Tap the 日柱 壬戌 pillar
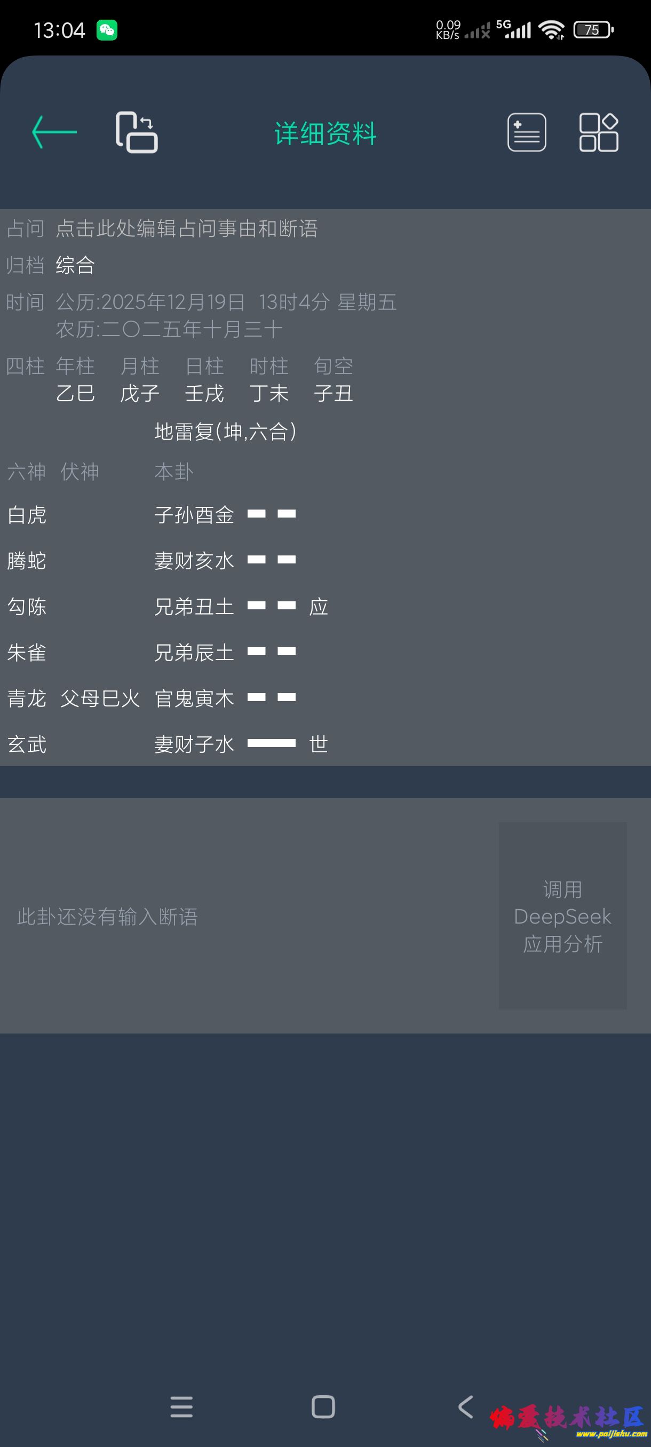Viewport: 651px width, 1447px height. (x=204, y=380)
